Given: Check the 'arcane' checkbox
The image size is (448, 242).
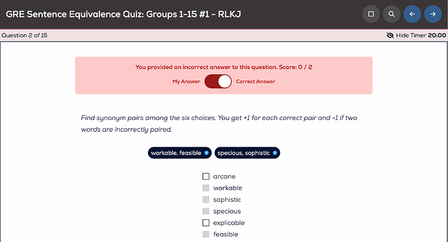Looking at the screenshot, I should tap(206, 176).
